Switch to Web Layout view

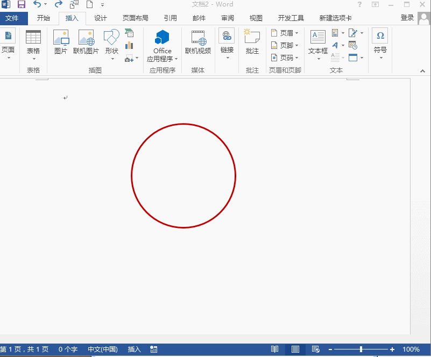315,349
